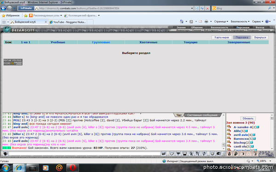This screenshot has width=276, height=172.
Task: Click the Обновить button
Action: tap(248, 118)
